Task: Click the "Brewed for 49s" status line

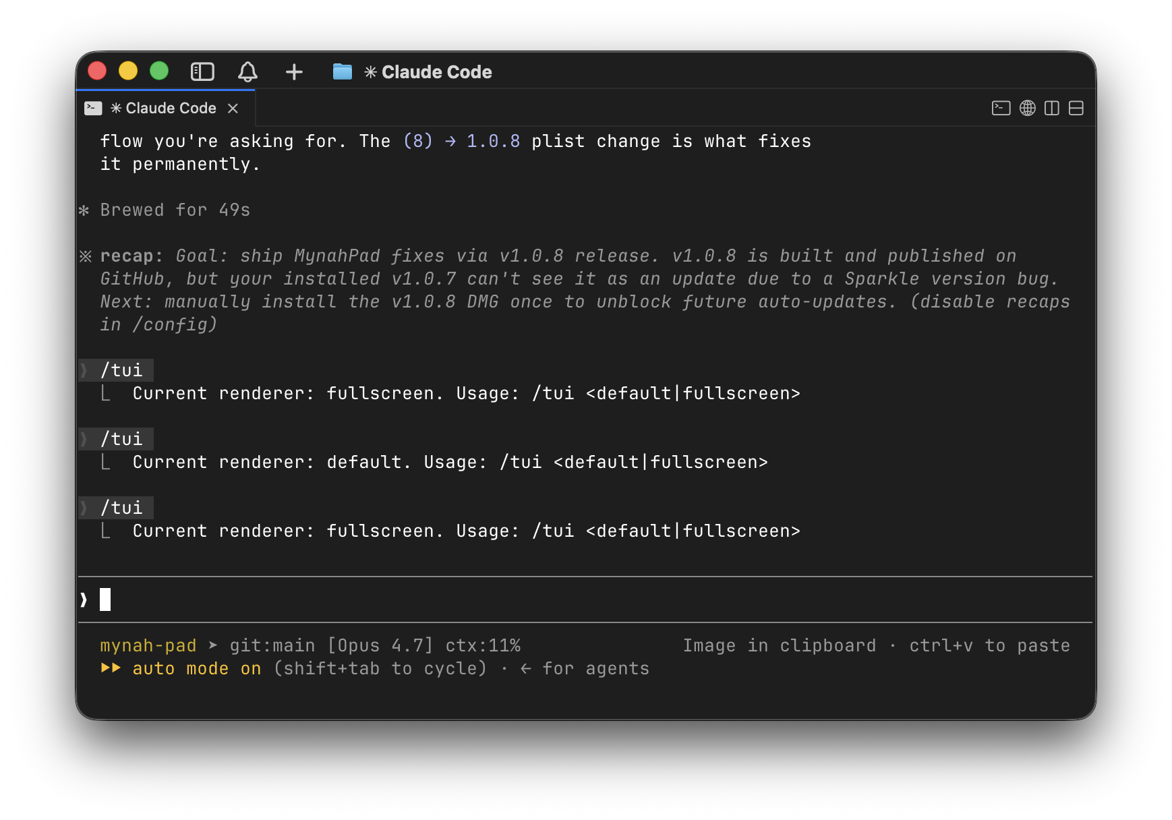Action: click(175, 210)
